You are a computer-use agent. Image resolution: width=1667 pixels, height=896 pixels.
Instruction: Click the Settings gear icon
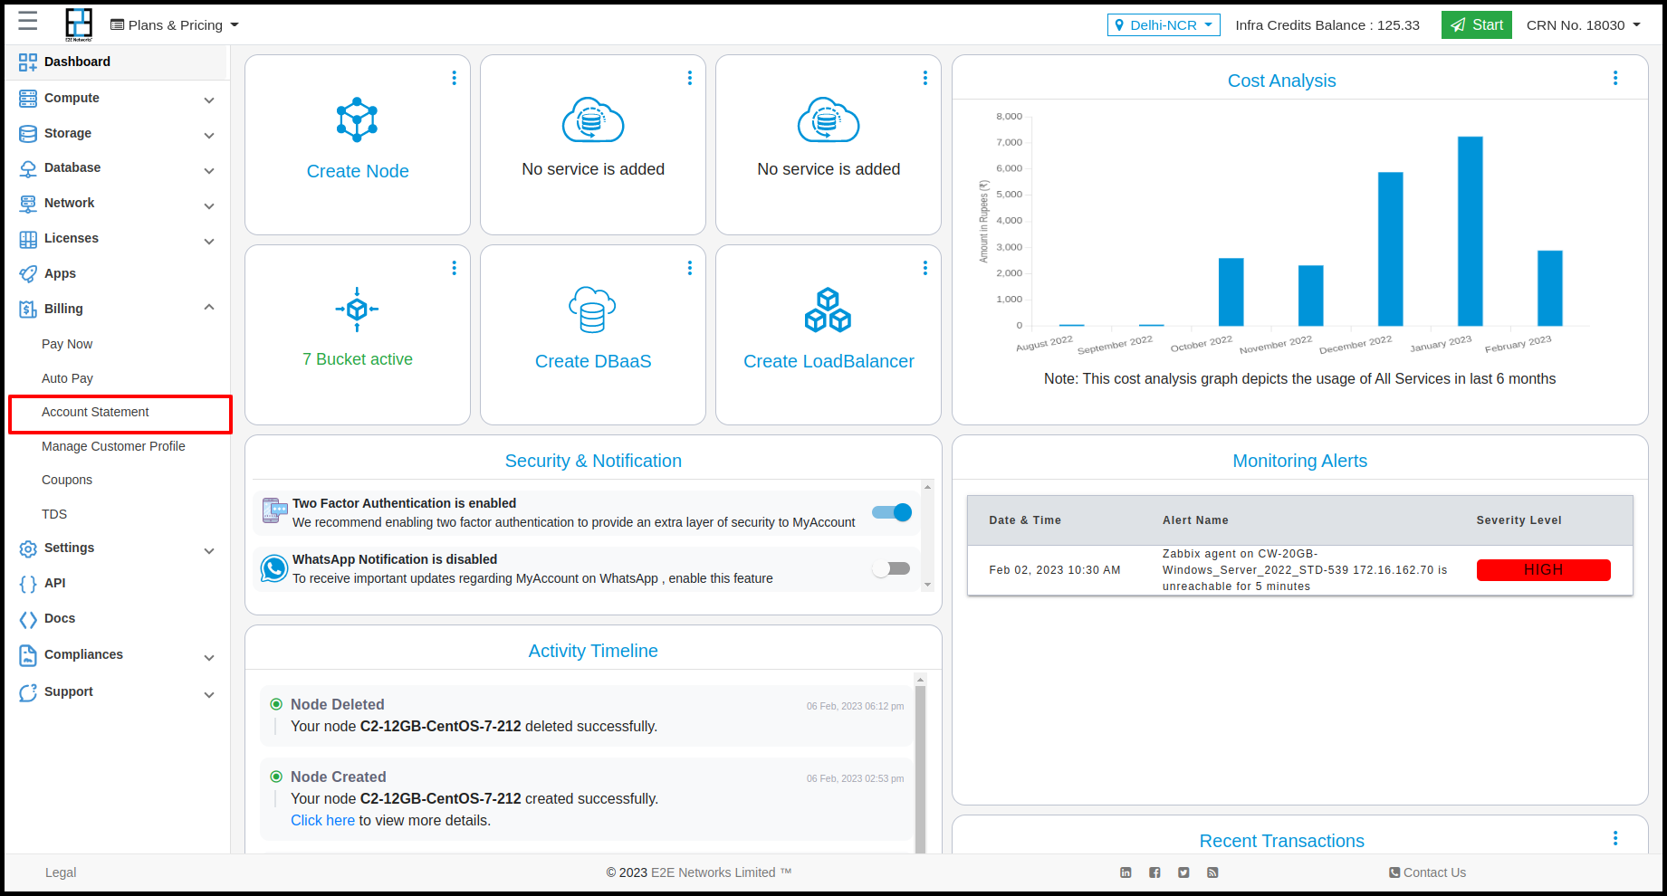point(28,548)
